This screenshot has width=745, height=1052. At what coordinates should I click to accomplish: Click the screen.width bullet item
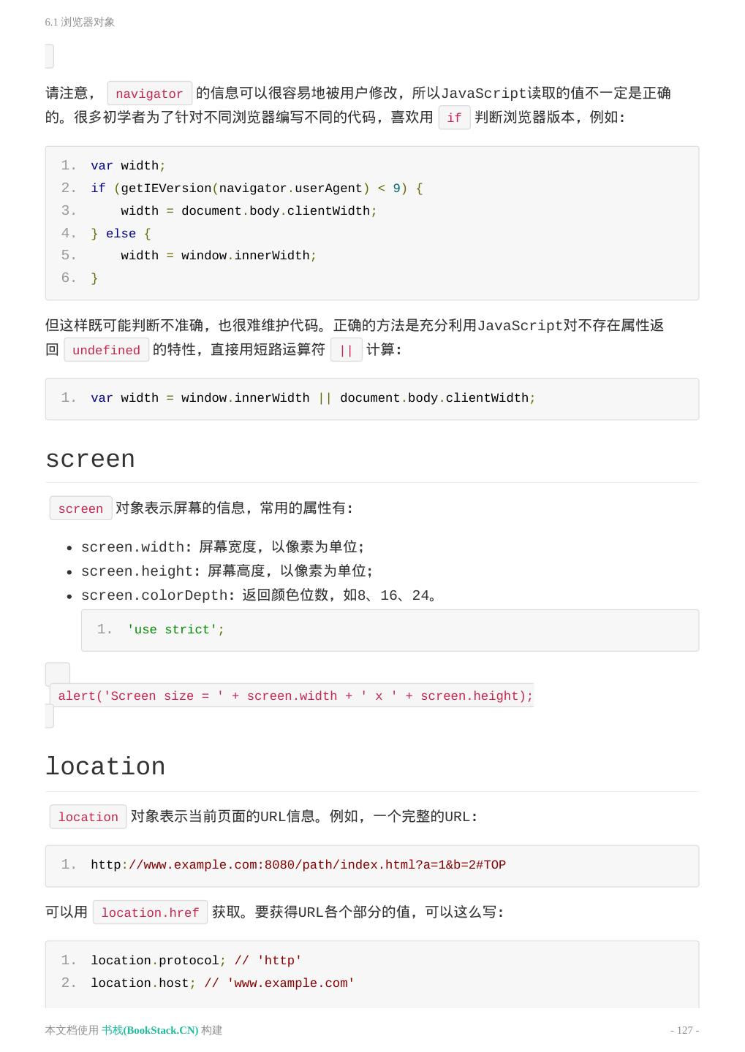pos(222,547)
